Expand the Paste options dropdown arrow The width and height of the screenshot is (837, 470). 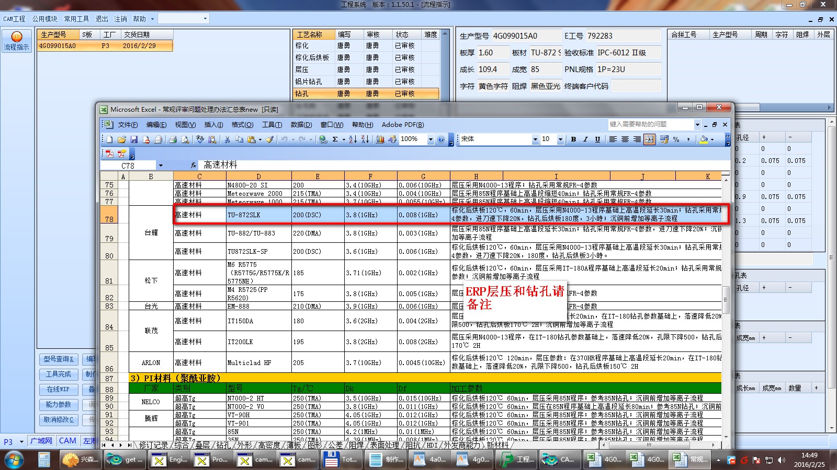pos(260,139)
